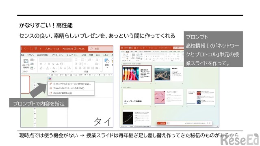Click the orange 保持する (Keep) button
260x146 pixels.
tap(162, 123)
